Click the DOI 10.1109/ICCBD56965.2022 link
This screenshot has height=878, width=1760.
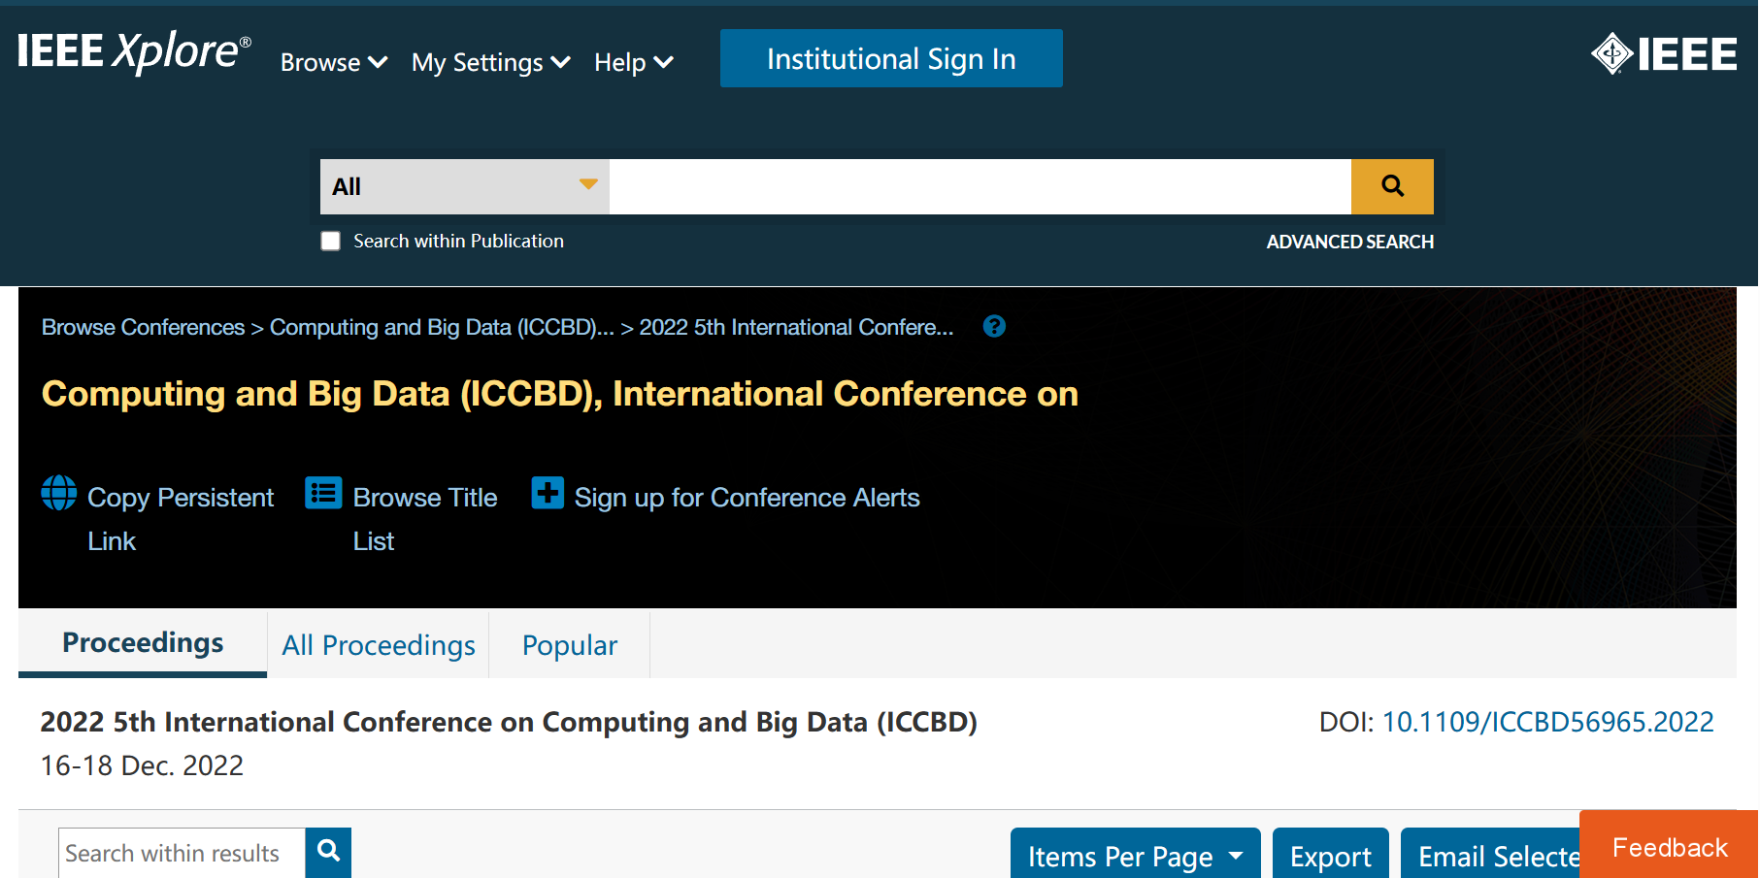pyautogui.click(x=1547, y=722)
